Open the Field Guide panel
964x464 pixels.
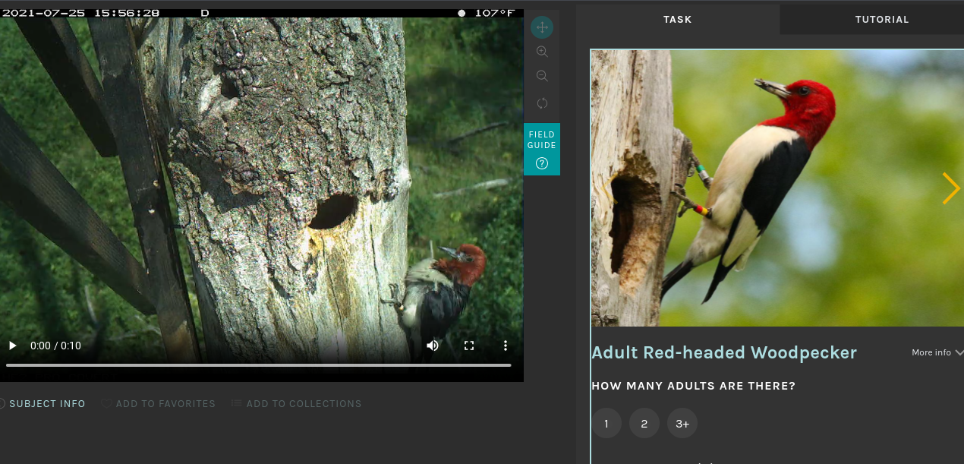click(542, 149)
